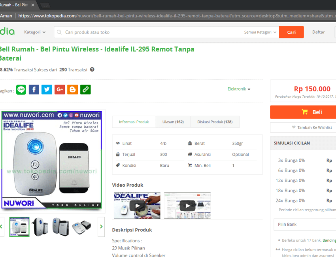Click the 29 Musik Pilihan line

click(x=128, y=248)
